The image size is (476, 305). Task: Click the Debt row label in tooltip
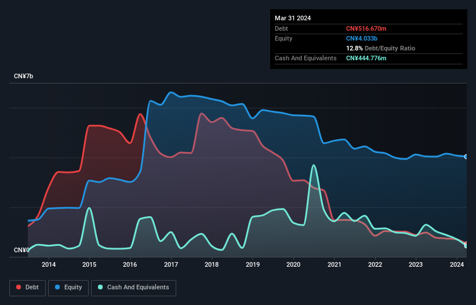281,28
